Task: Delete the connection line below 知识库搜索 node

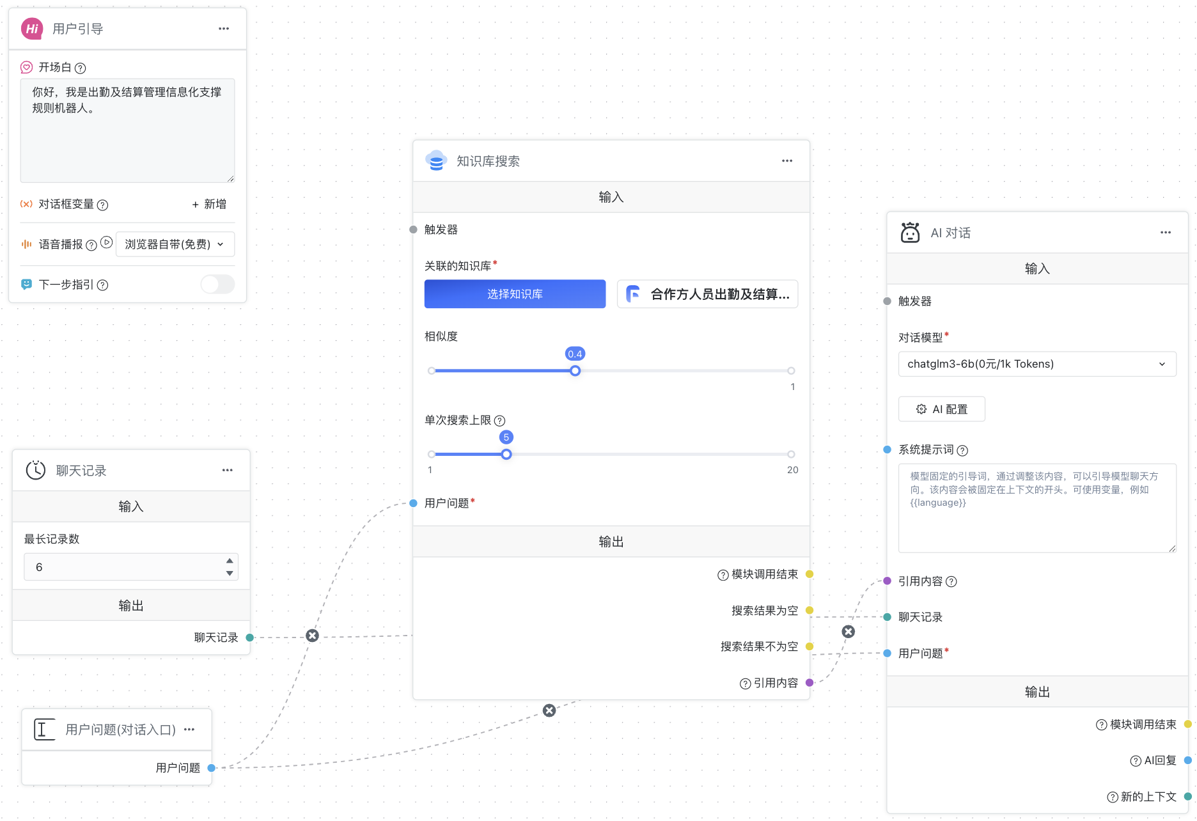Action: tap(549, 710)
